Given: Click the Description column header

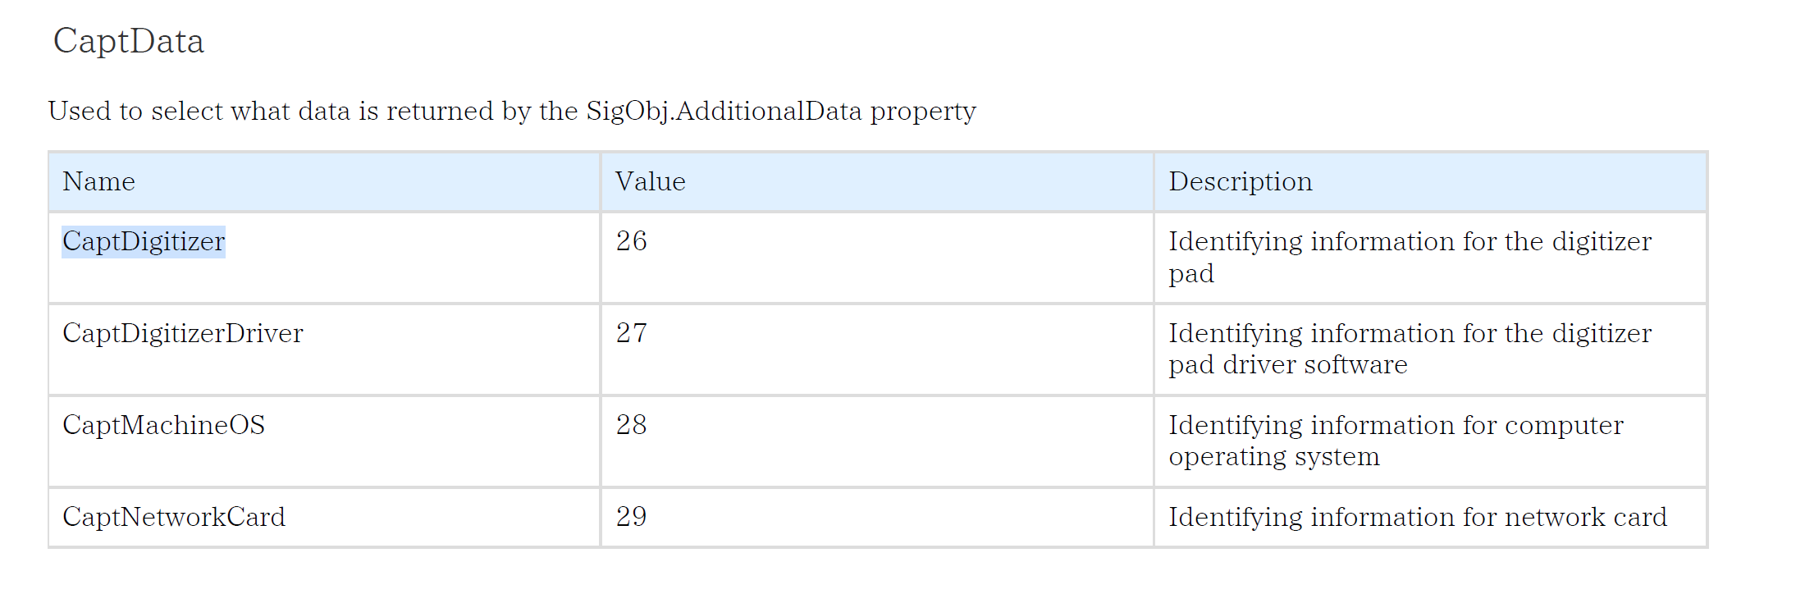Looking at the screenshot, I should (1240, 181).
